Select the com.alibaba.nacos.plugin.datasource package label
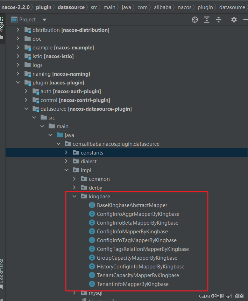248x301 pixels. [x=116, y=144]
